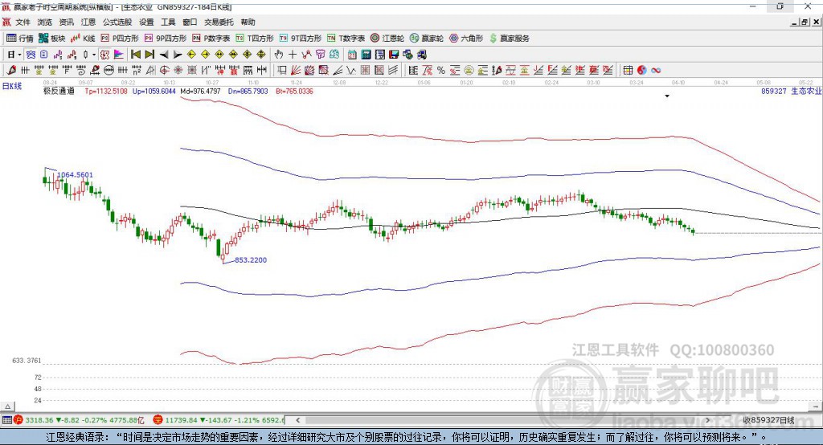The width and height of the screenshot is (823, 445).
Task: Click the 11739.84 index status entry
Action: [219, 420]
